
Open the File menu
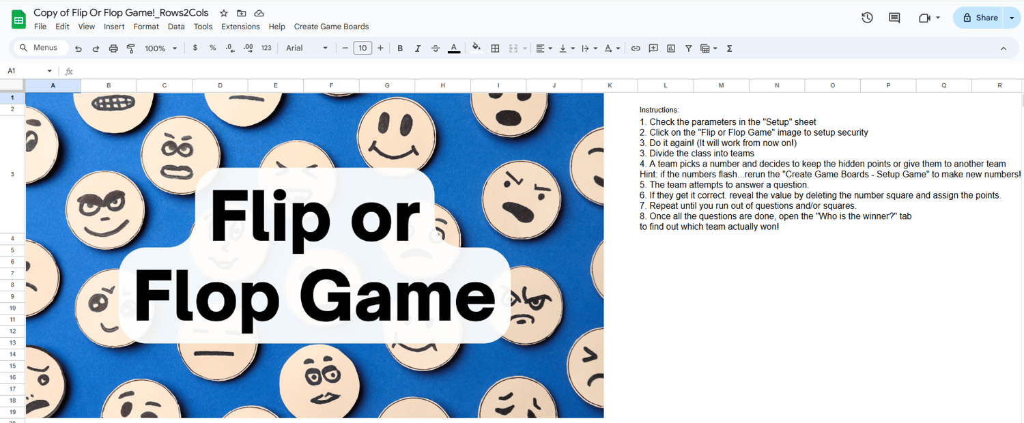tap(40, 27)
